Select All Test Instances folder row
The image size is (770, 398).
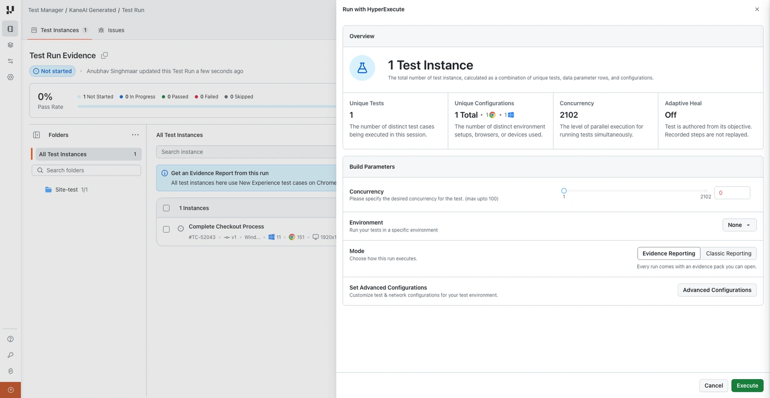pos(89,154)
